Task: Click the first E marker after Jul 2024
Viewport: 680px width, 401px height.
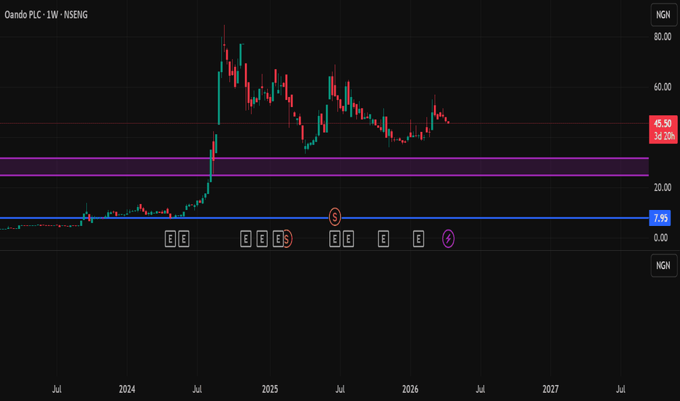Action: click(245, 239)
